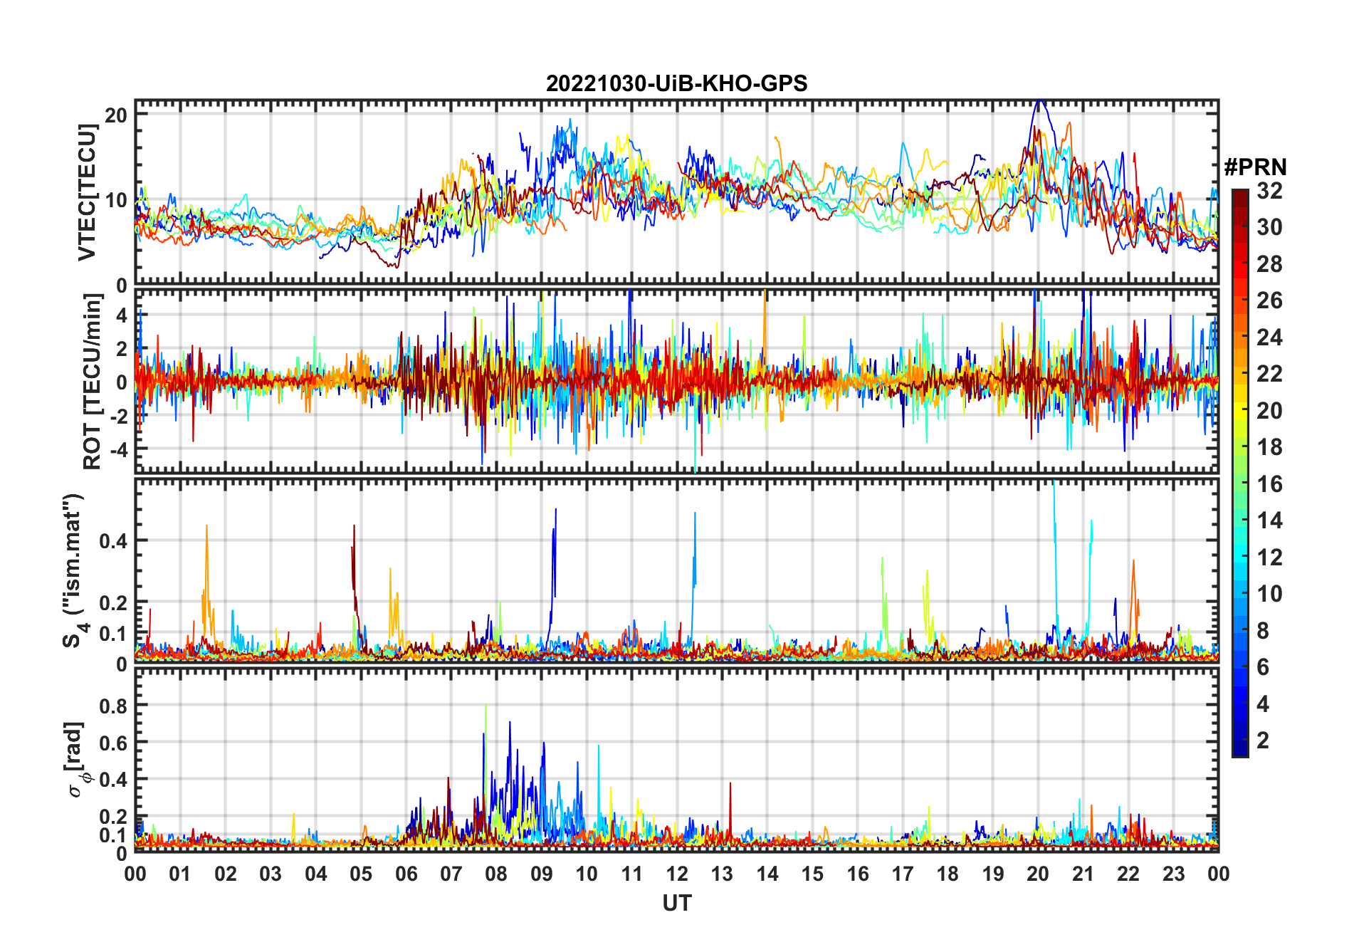Image resolution: width=1354 pixels, height=947 pixels.
Task: Click x-axis tick label 23
Action: [1173, 874]
